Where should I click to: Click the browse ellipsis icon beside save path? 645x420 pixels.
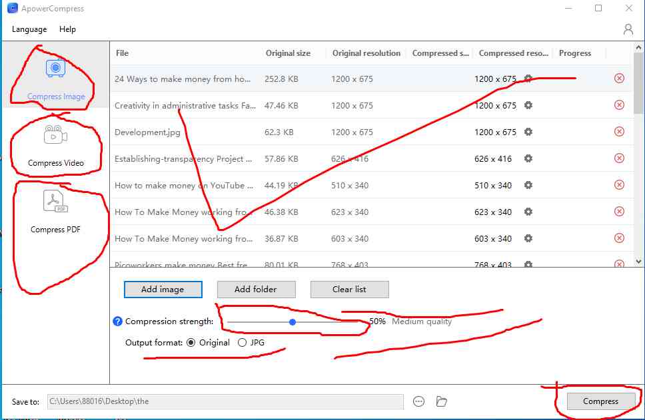coord(418,401)
